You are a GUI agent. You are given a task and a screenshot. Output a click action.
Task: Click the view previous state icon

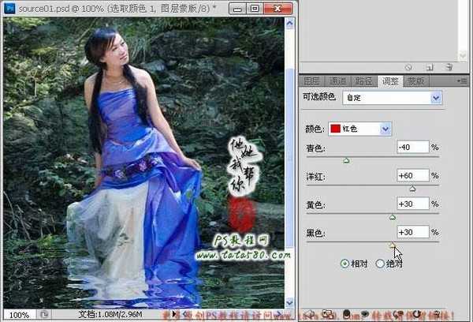(398, 314)
